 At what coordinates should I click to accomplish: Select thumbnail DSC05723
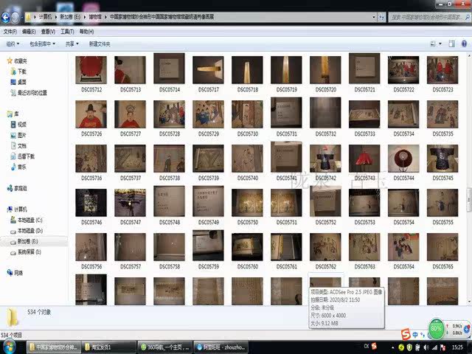442,70
